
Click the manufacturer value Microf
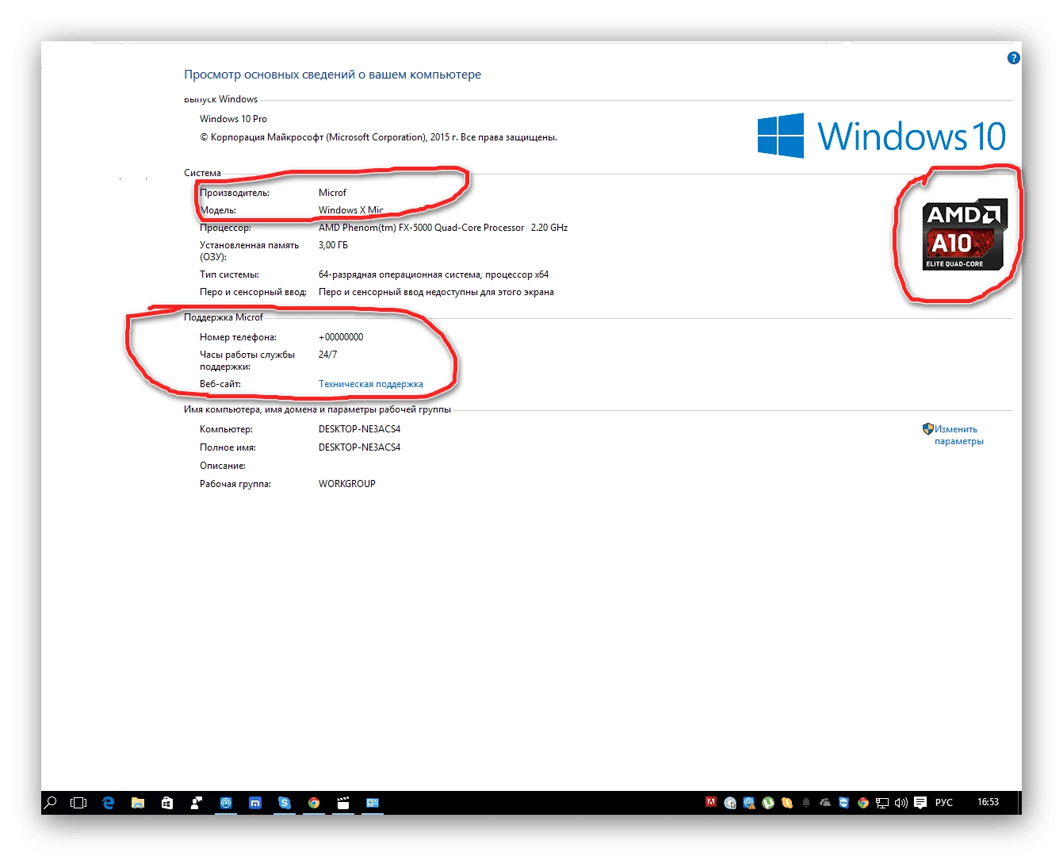pyautogui.click(x=332, y=193)
